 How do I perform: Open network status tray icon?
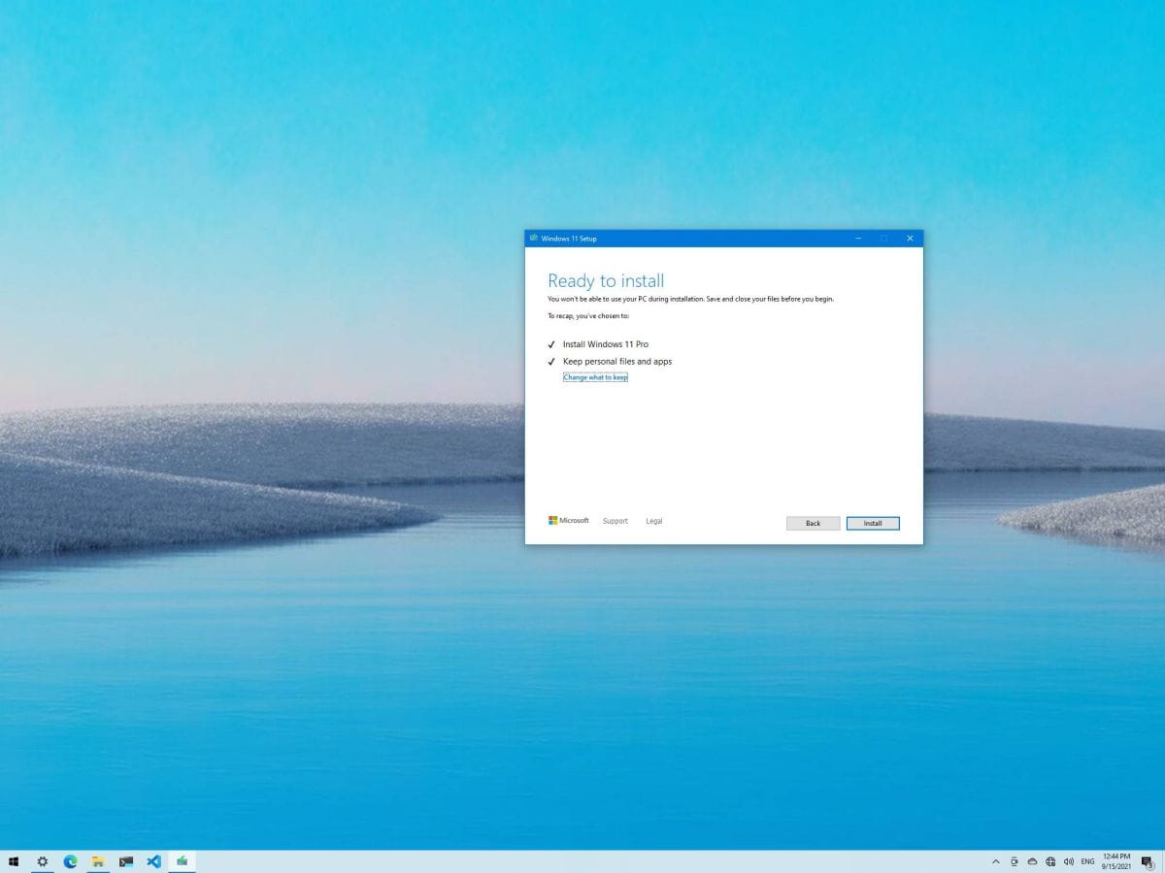tap(1050, 861)
